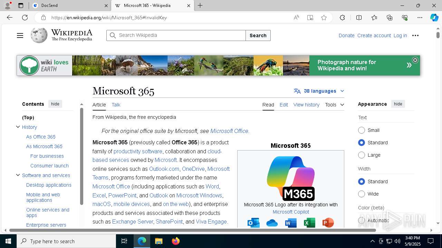Go back using the browser back arrow
This screenshot has width=442, height=248.
(x=10, y=18)
